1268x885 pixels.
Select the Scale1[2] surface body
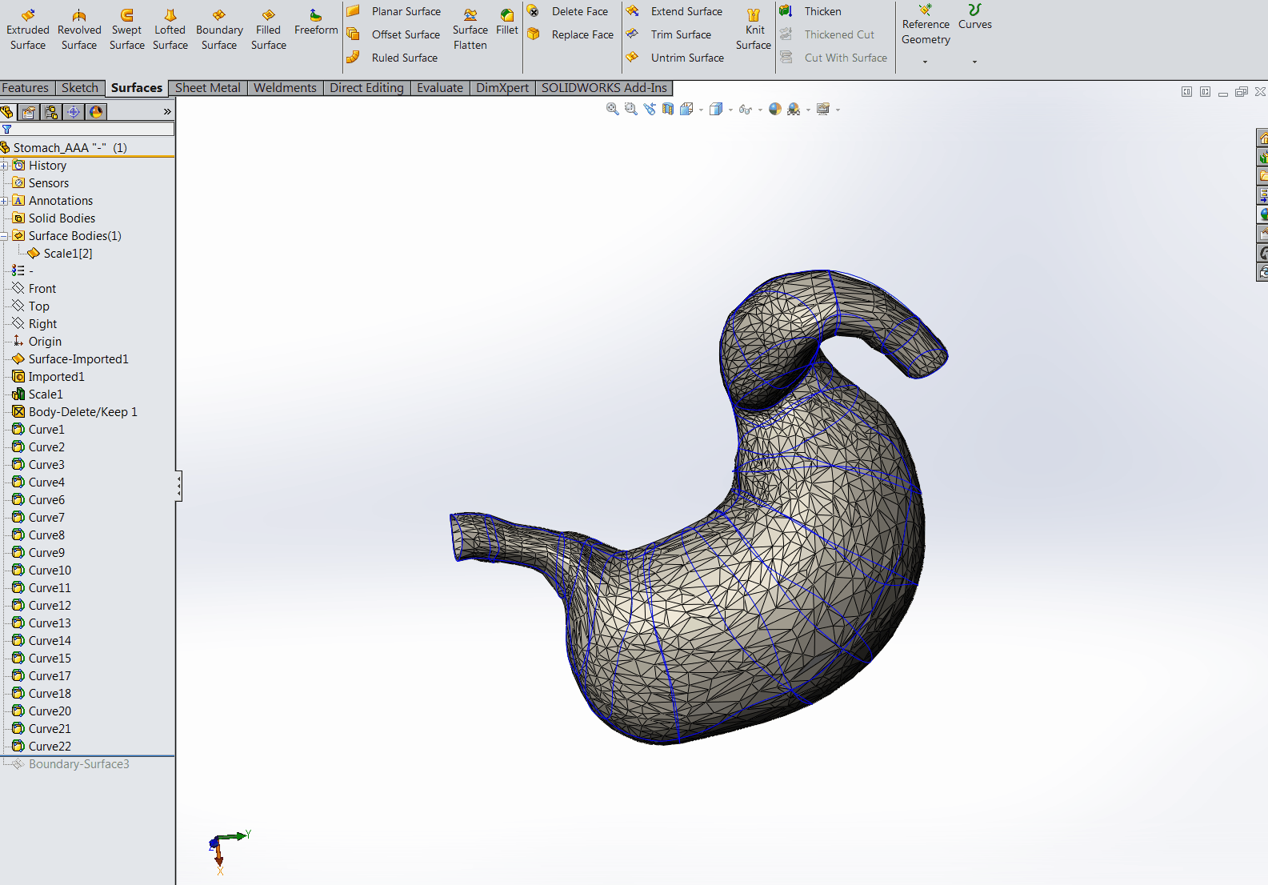(x=60, y=254)
